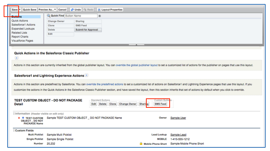Viewport: 270px width, 151px height.
Task: Click Change Owner standard button in Detail
Action: pos(128,104)
